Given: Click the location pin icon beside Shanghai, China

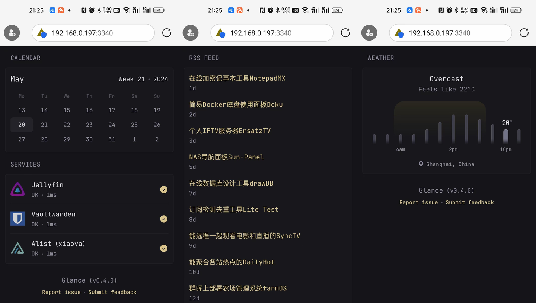Looking at the screenshot, I should (x=421, y=164).
